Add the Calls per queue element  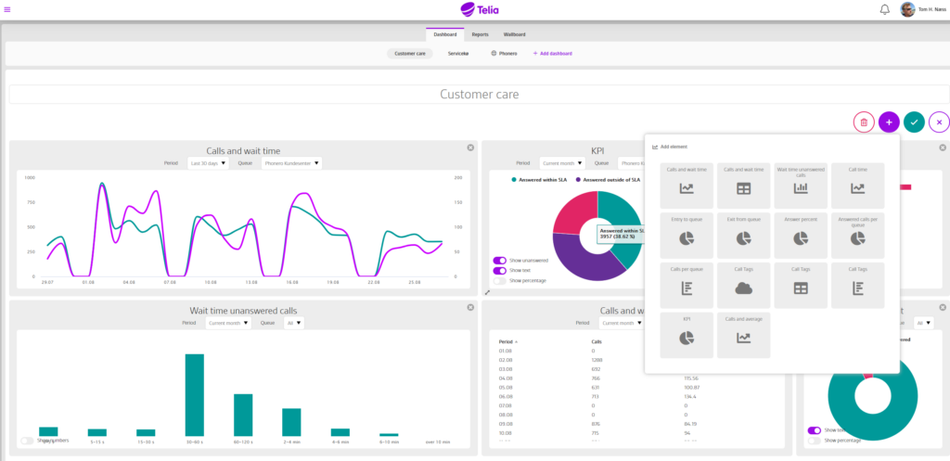pyautogui.click(x=687, y=285)
